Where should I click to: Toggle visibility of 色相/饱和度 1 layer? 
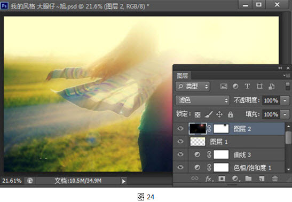[x=180, y=167]
